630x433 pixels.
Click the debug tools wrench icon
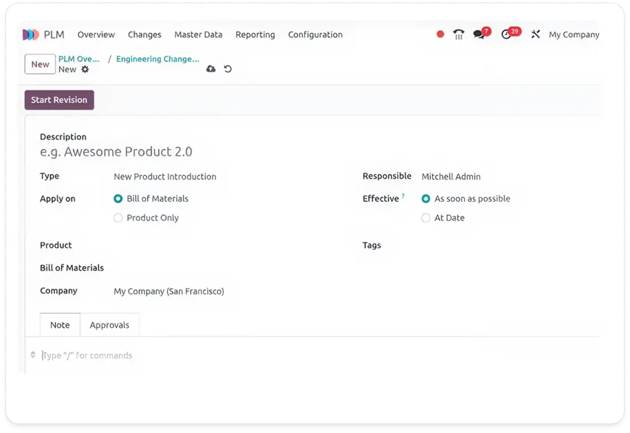pos(535,35)
